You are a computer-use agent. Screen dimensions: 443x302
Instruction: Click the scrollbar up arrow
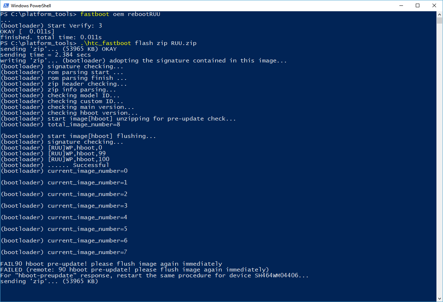pos(439,14)
